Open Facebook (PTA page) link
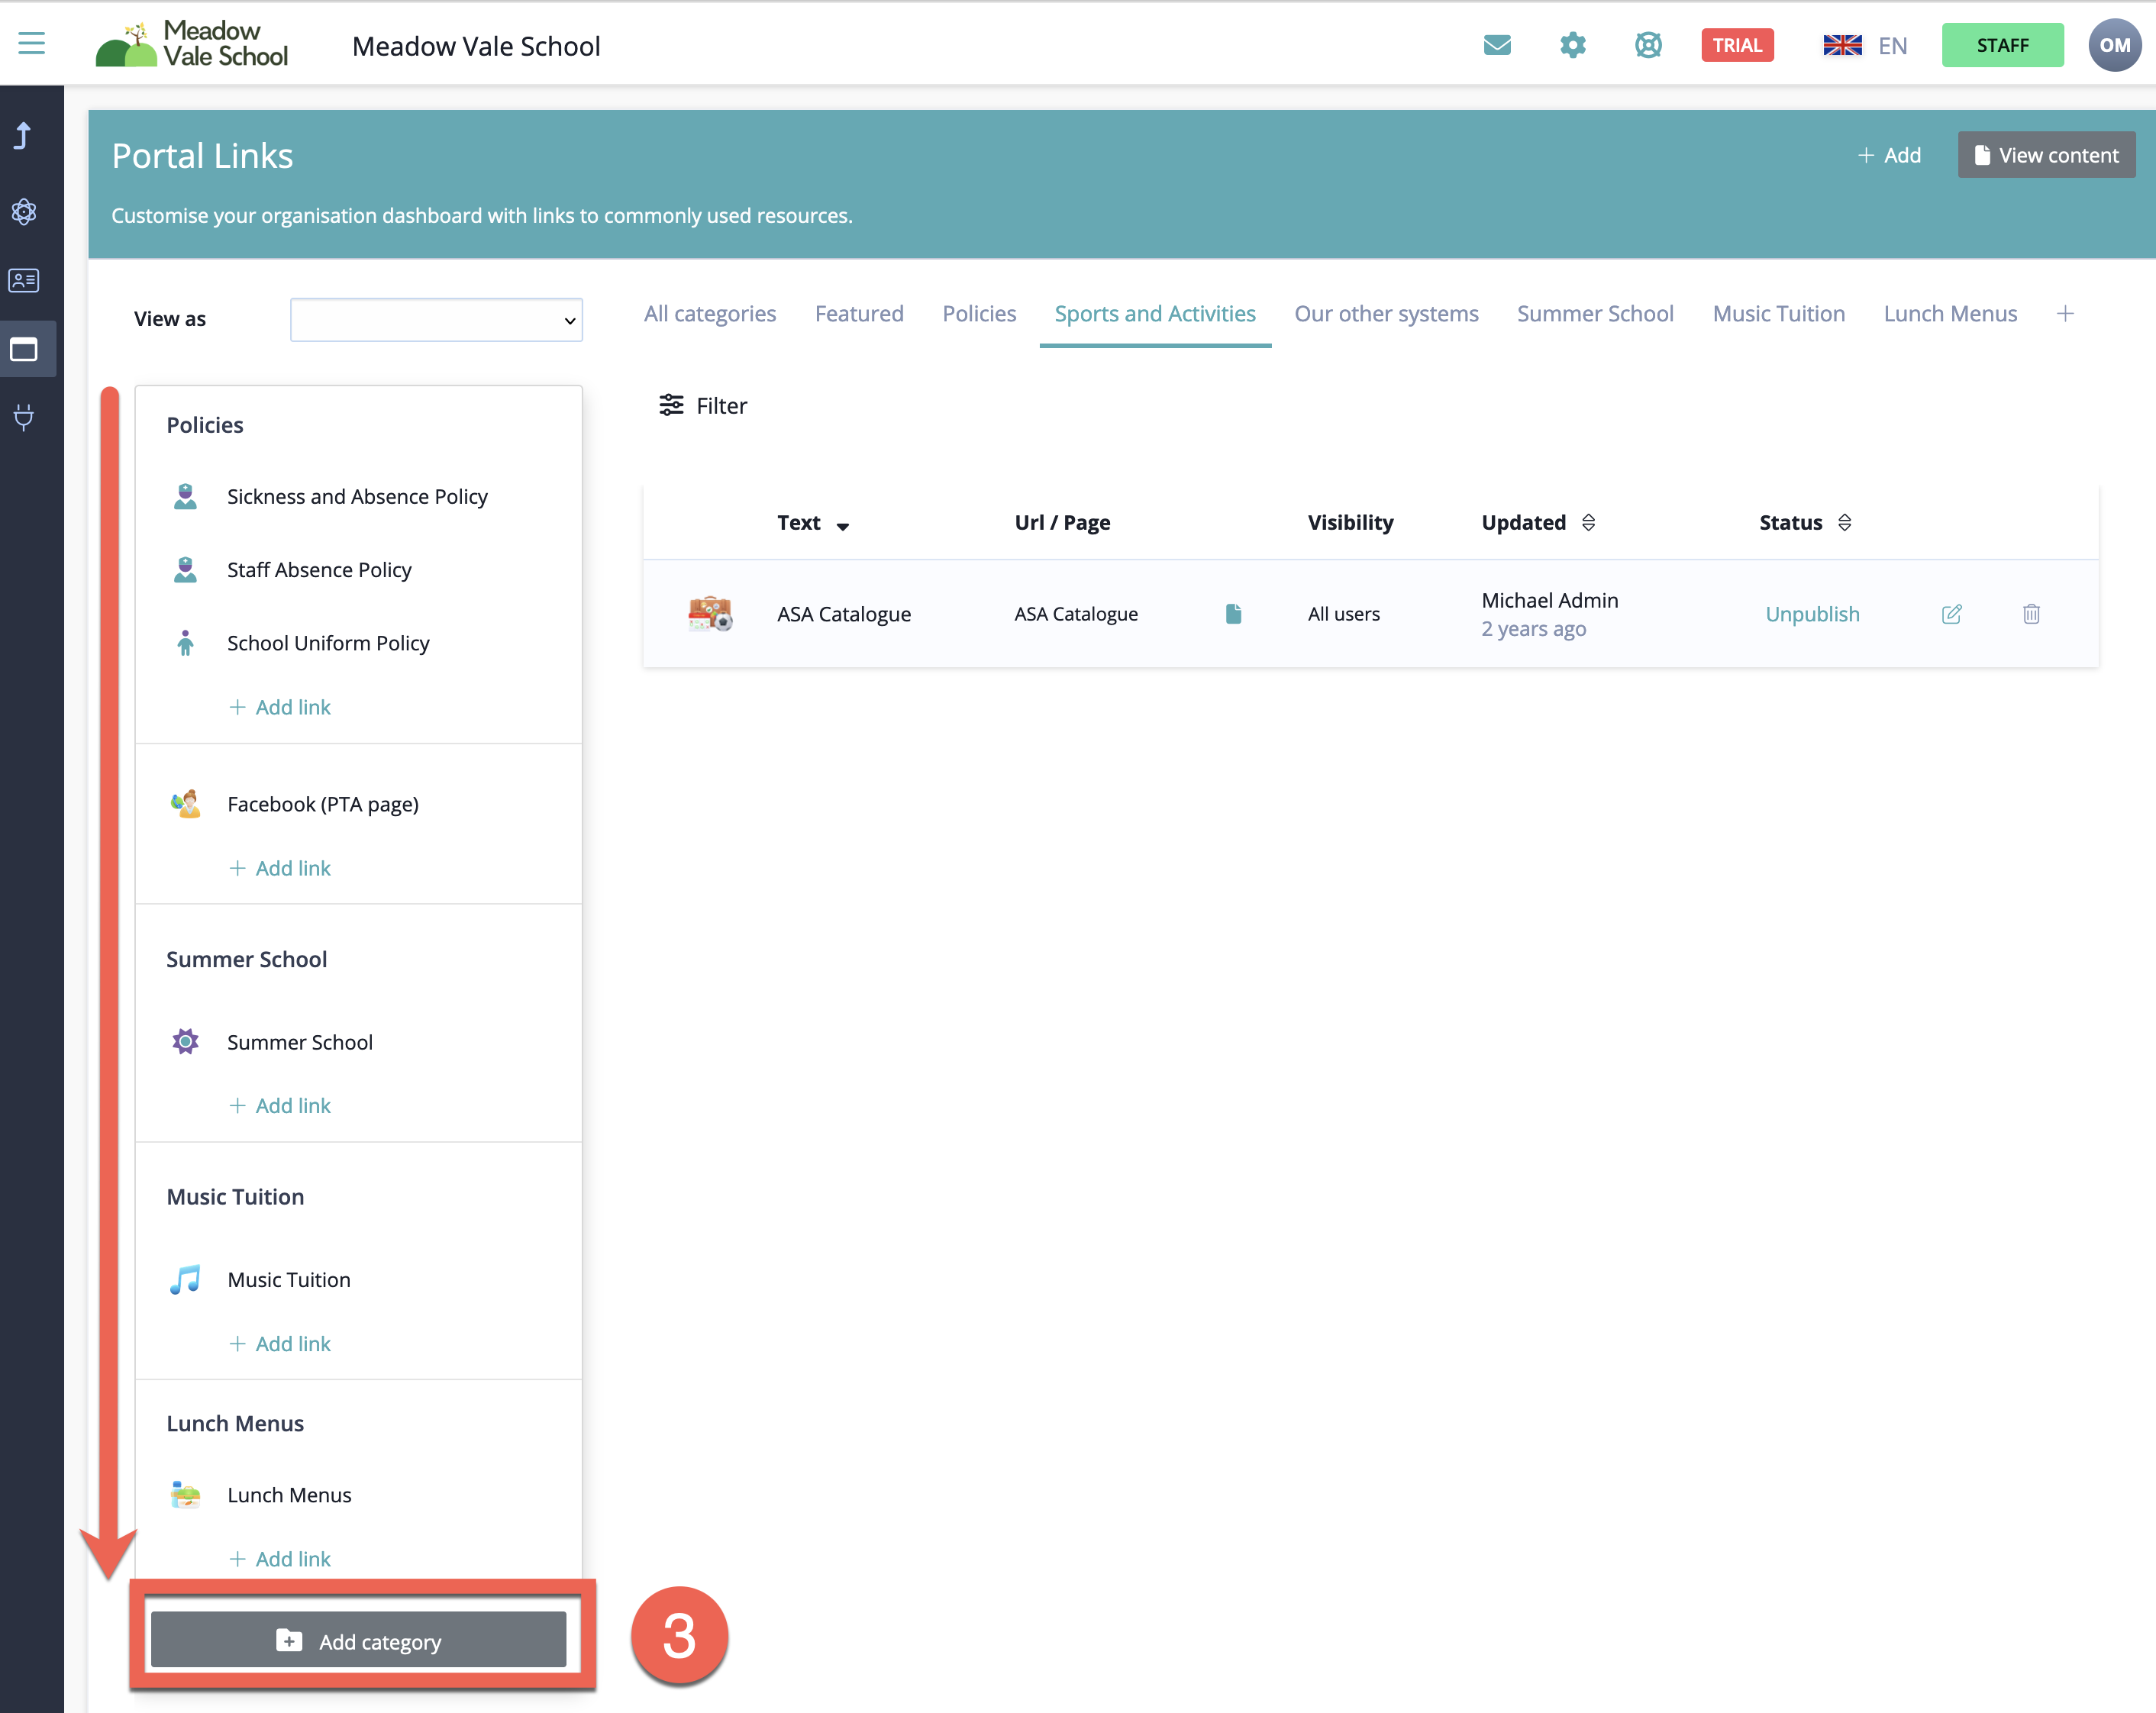 click(x=323, y=804)
